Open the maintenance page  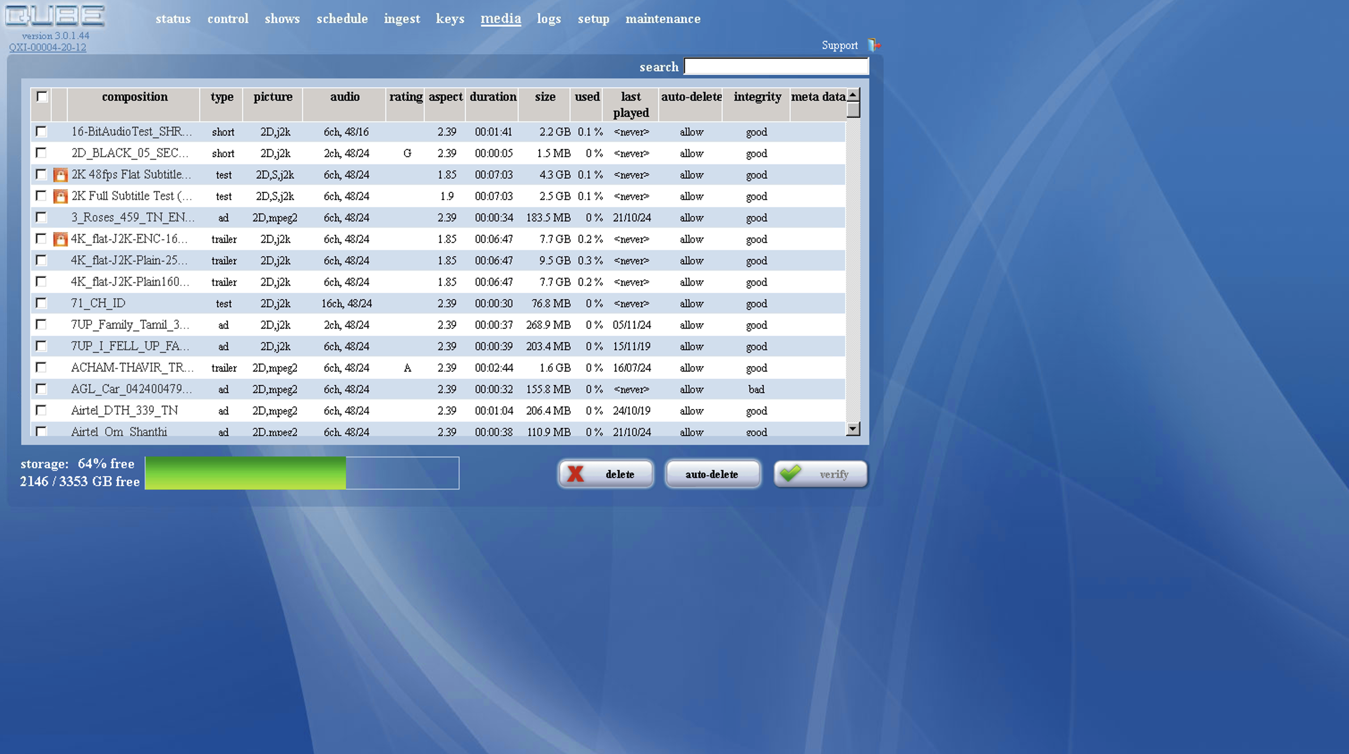pos(663,19)
